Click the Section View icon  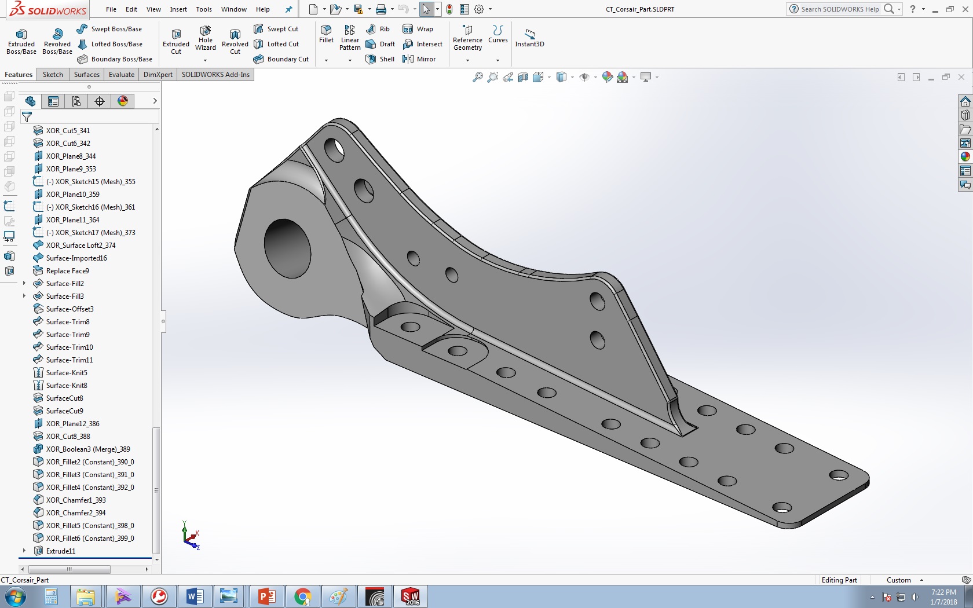pos(523,77)
